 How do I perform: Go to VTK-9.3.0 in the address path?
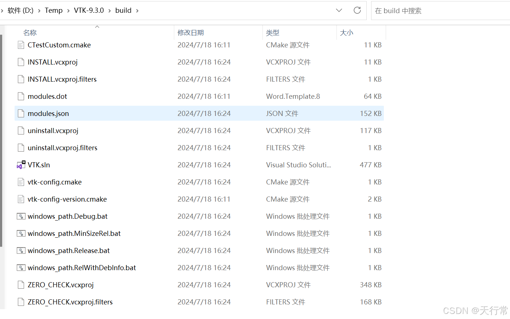click(x=89, y=11)
